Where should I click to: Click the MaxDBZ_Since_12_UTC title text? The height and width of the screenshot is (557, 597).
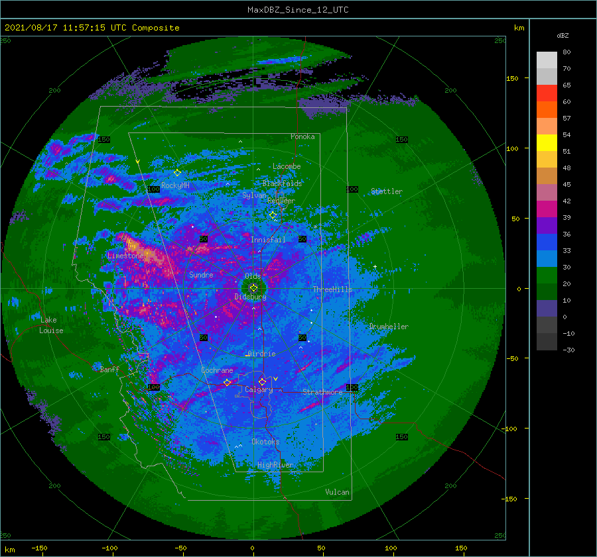pos(298,10)
